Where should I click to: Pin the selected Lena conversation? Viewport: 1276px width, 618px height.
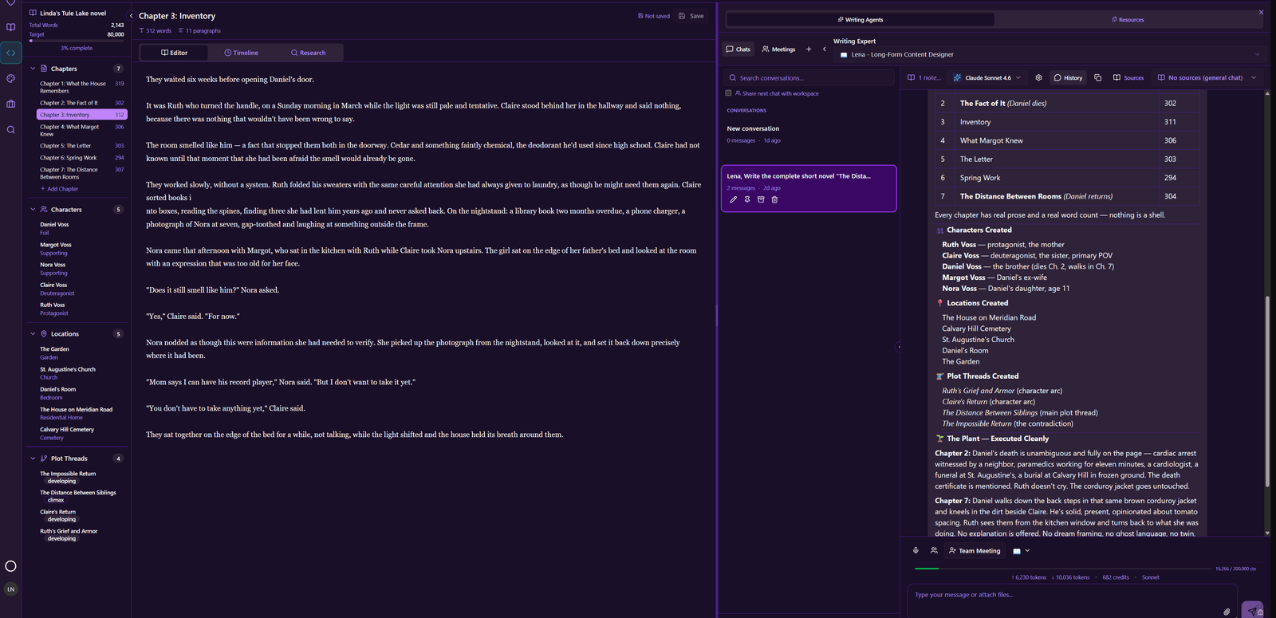[x=747, y=199]
